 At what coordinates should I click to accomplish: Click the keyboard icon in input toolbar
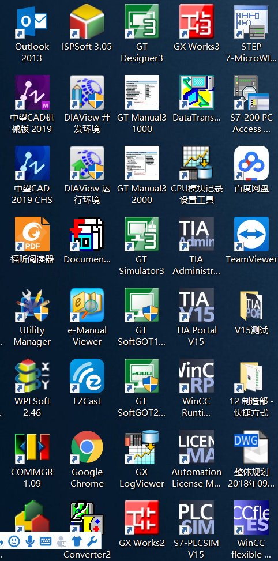click(x=46, y=541)
